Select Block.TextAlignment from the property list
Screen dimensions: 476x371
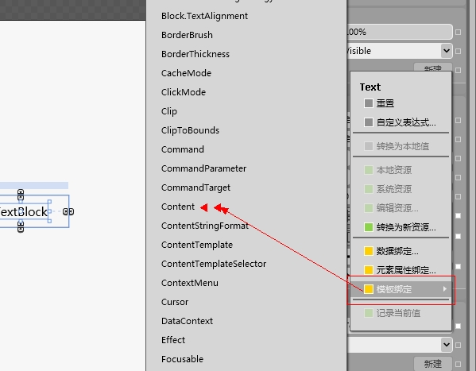pos(204,16)
